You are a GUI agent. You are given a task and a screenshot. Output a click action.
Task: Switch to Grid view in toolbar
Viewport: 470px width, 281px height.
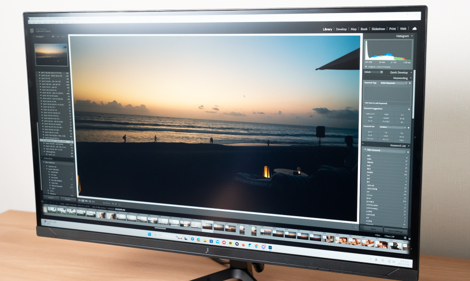[80, 200]
